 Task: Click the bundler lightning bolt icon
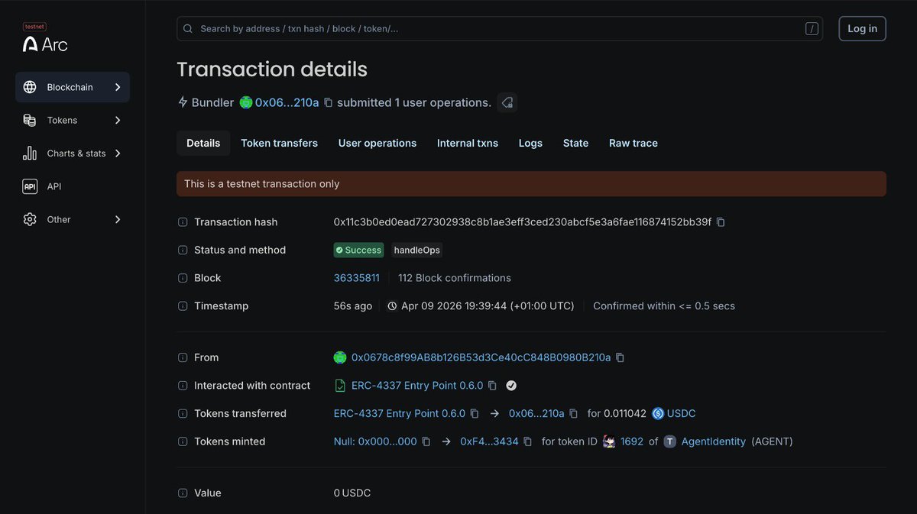pos(183,102)
